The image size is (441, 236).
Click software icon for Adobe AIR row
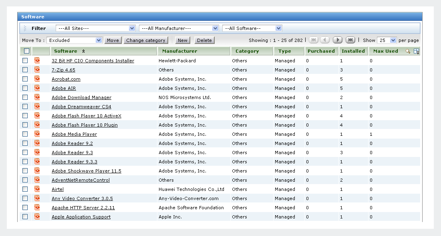37,88
